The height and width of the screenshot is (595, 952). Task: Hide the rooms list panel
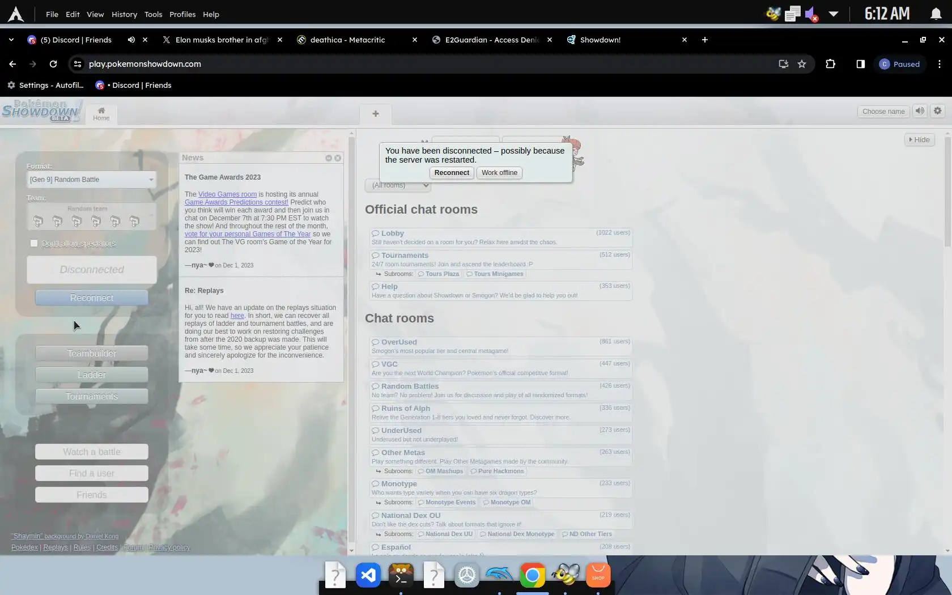coord(919,140)
